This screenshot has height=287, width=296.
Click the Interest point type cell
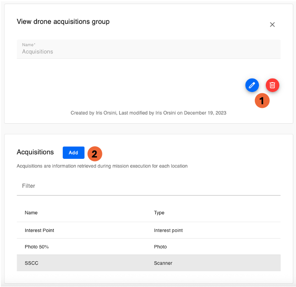168,230
